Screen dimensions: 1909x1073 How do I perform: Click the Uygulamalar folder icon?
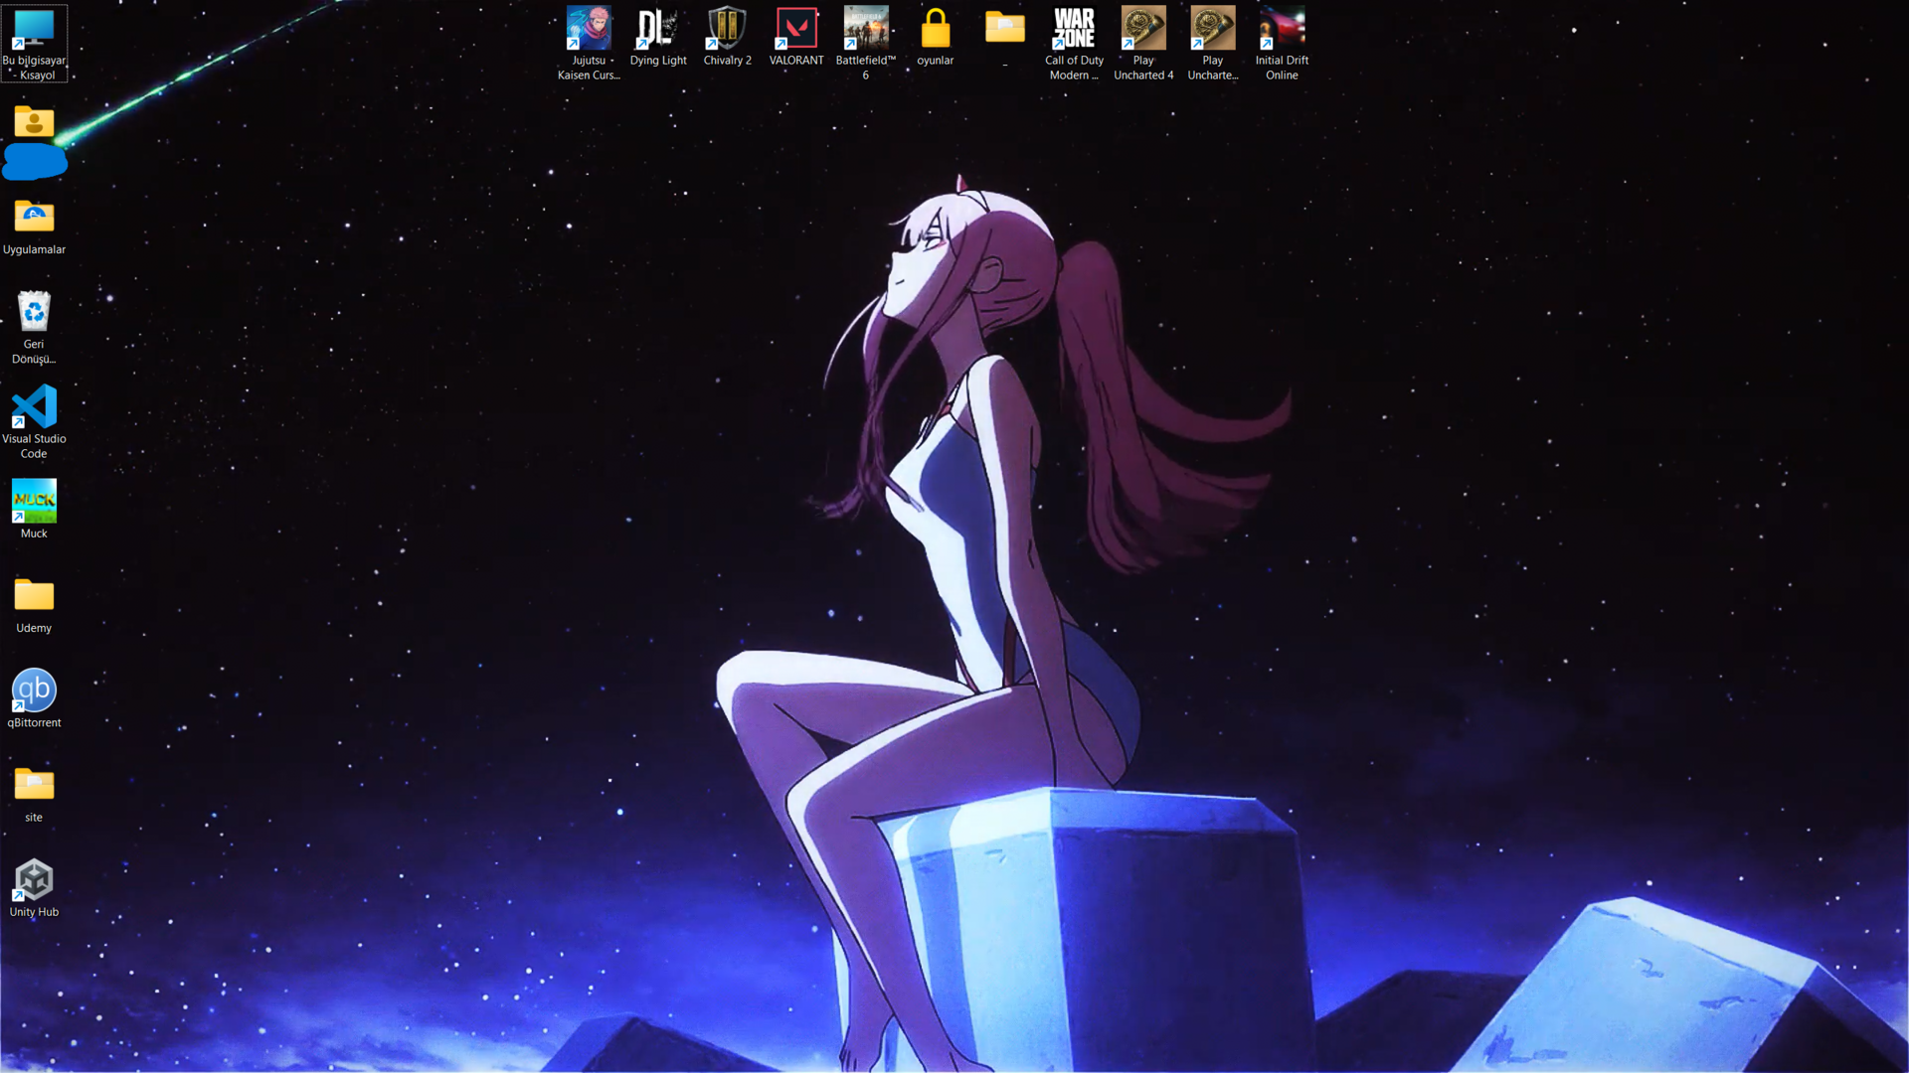[x=34, y=218]
